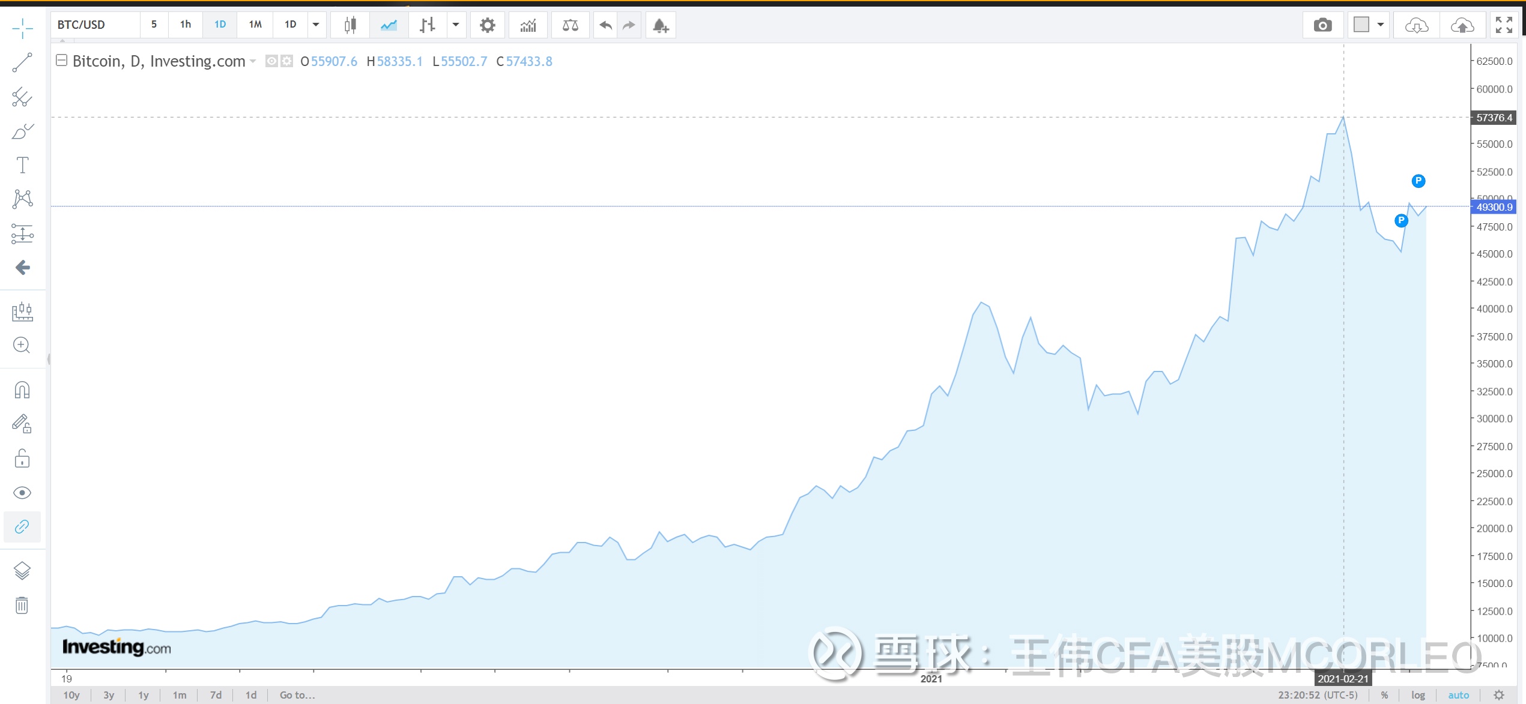Click the camera snapshot icon
Screen dimensions: 1526x704
1322,25
